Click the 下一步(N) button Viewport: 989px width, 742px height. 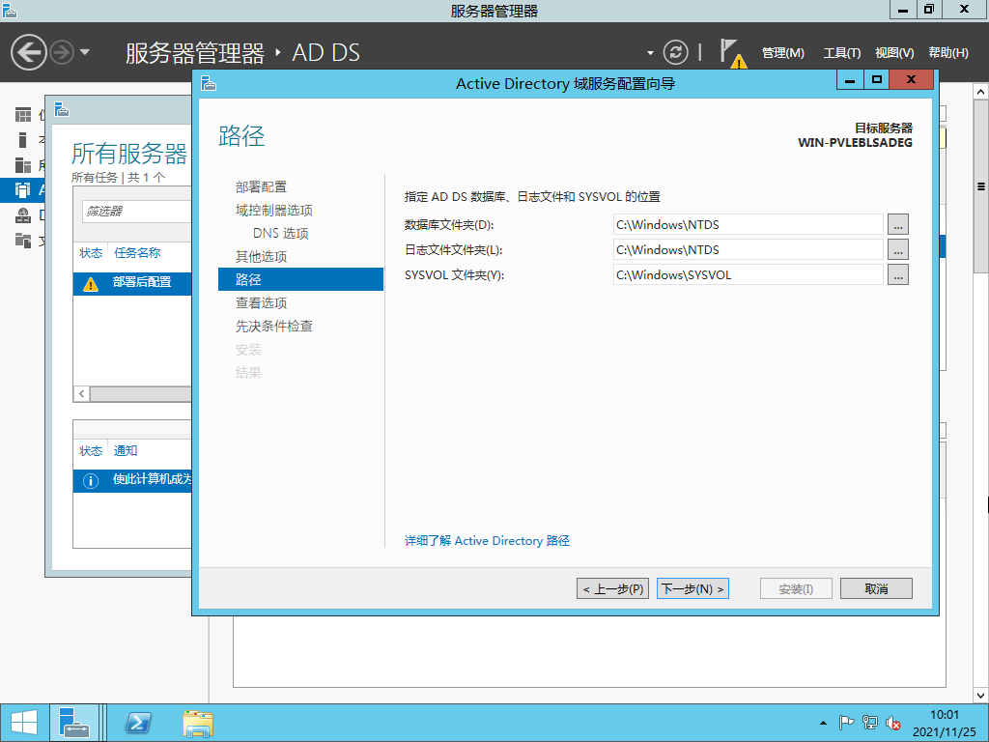[x=692, y=588]
